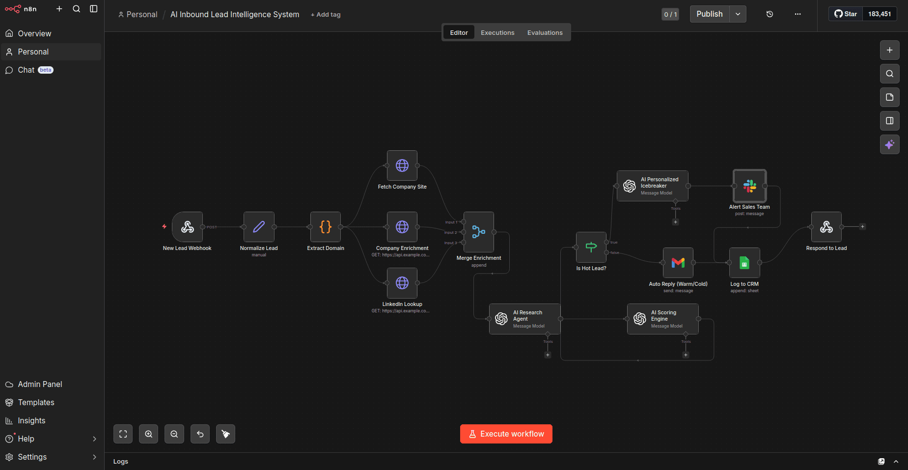This screenshot has width=908, height=470.
Task: Select the fit-to-view canvas icon
Action: (x=123, y=434)
